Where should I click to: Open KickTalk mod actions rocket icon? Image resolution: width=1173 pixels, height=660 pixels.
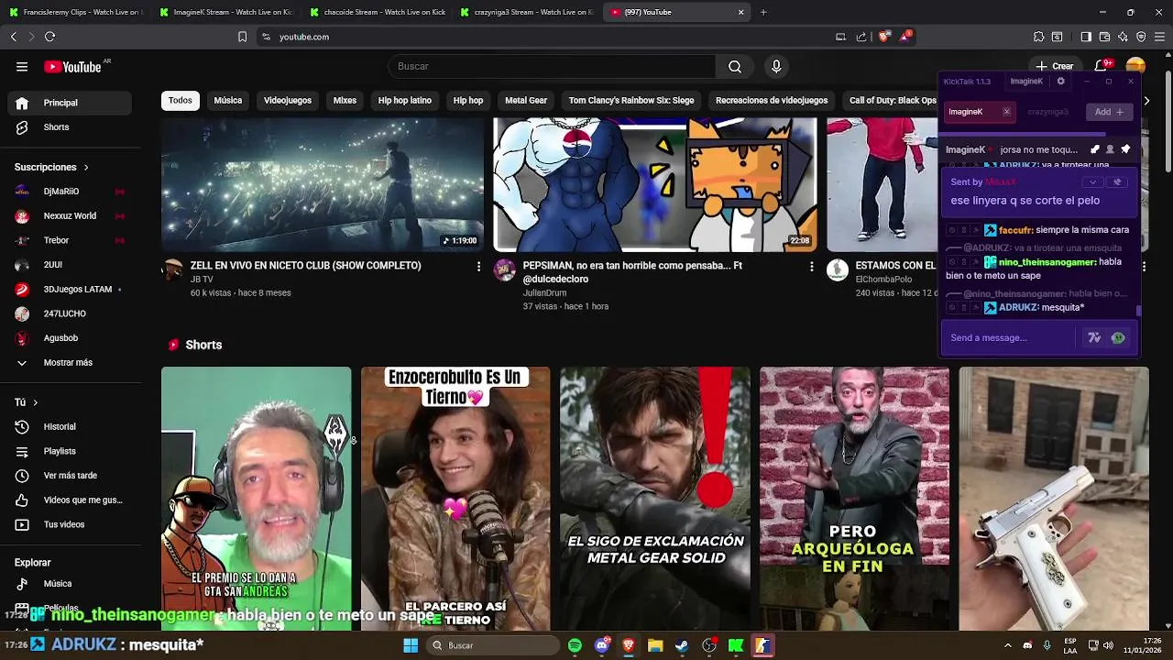(1095, 149)
